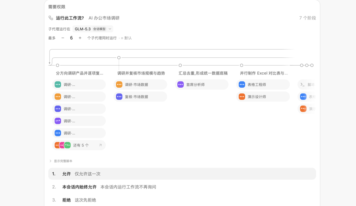356x206 pixels.
Task: Click the last of the three clustered timeline nodes
Action: pos(312,65)
